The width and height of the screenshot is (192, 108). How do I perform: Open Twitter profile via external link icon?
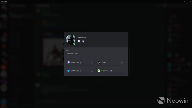[x=92, y=71]
